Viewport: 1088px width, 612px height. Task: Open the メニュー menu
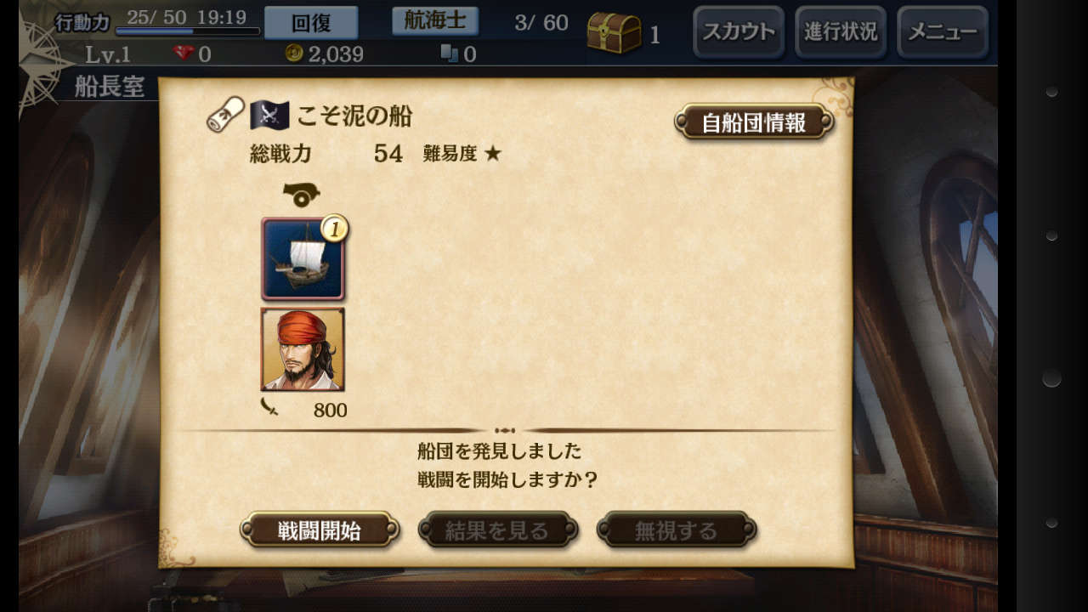[942, 32]
